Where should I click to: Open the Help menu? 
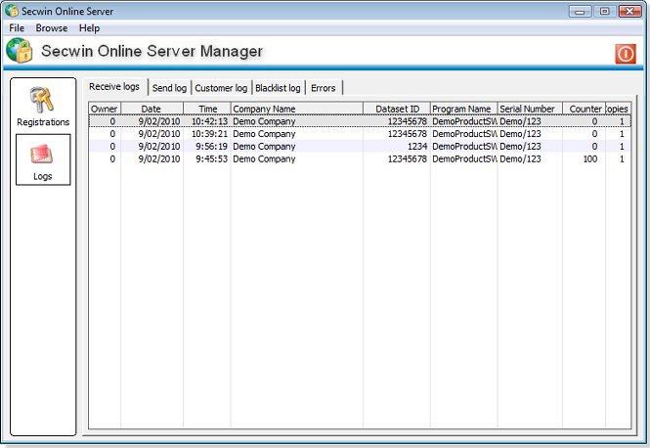[89, 28]
